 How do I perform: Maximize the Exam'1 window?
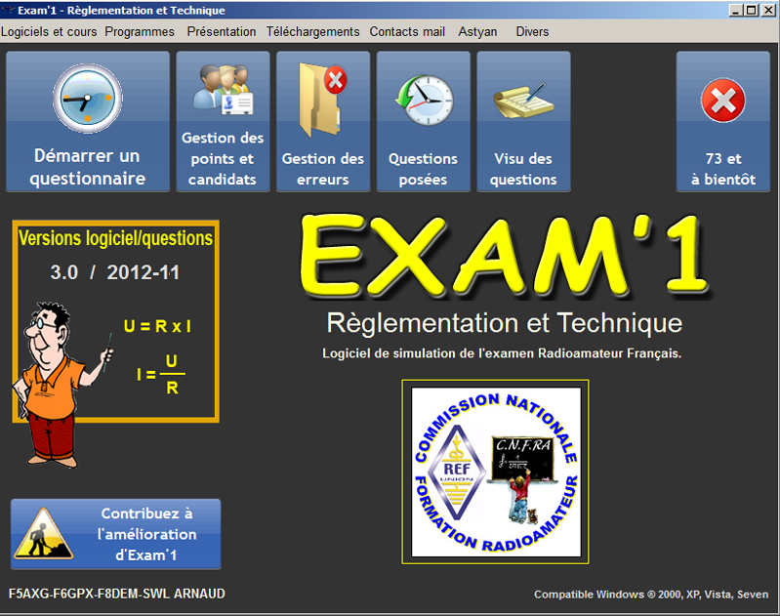752,10
